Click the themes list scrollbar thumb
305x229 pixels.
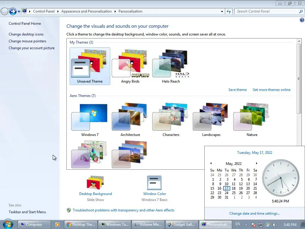click(x=299, y=78)
